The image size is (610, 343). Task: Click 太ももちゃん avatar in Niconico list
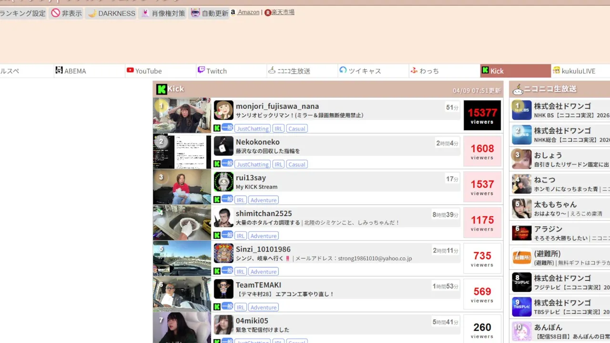521,209
